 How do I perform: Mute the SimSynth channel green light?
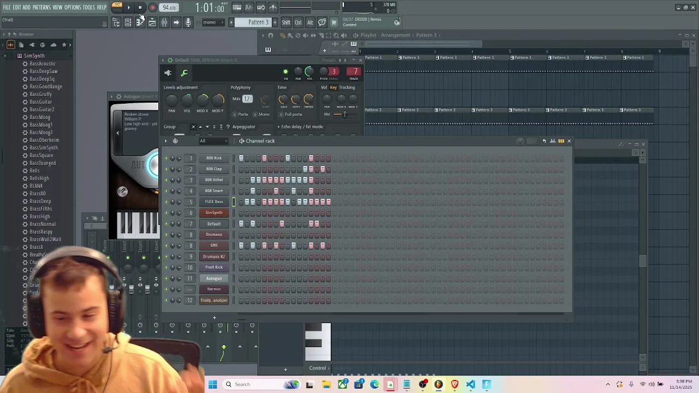coord(167,213)
